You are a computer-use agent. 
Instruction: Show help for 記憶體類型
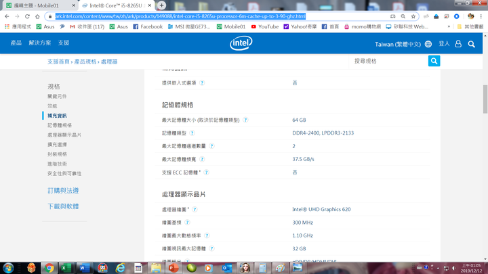click(x=192, y=133)
